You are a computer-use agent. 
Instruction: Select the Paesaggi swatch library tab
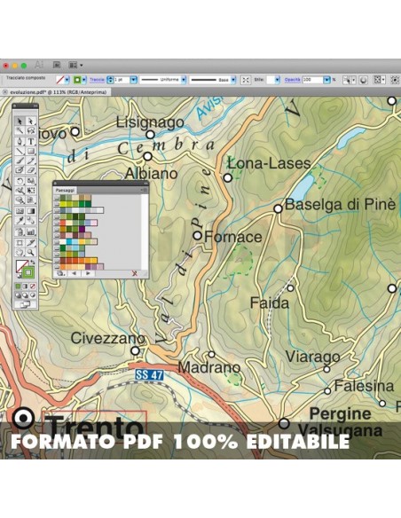point(65,191)
